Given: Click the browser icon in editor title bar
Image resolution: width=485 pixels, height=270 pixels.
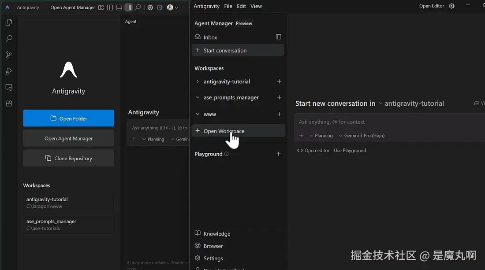Looking at the screenshot, I should (x=150, y=7).
